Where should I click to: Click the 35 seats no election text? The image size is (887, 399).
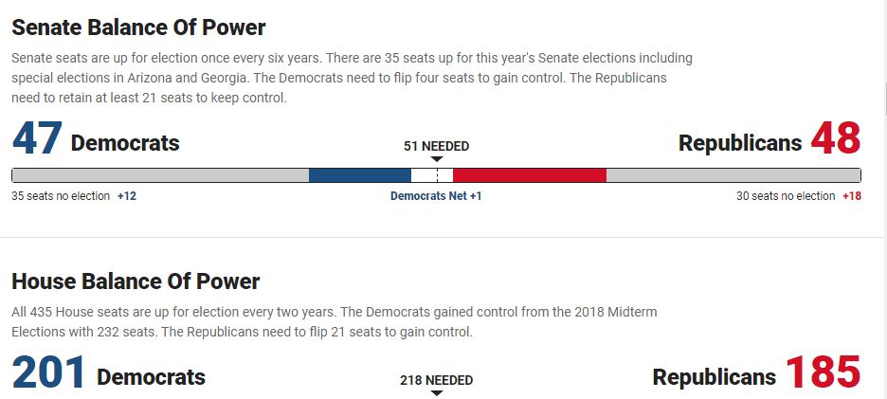click(x=61, y=196)
